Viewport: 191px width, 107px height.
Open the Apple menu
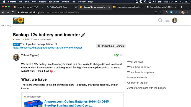pos(4,2)
